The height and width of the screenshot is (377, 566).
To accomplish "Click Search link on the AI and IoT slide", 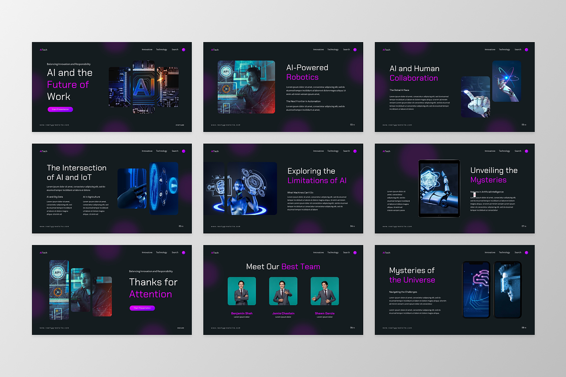I will [175, 151].
